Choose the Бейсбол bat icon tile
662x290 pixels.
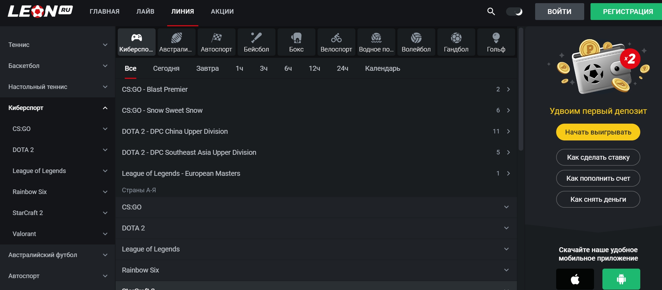[257, 42]
